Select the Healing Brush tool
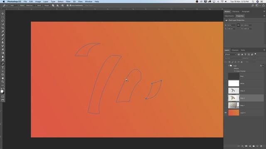266x149 pixels. (2, 35)
